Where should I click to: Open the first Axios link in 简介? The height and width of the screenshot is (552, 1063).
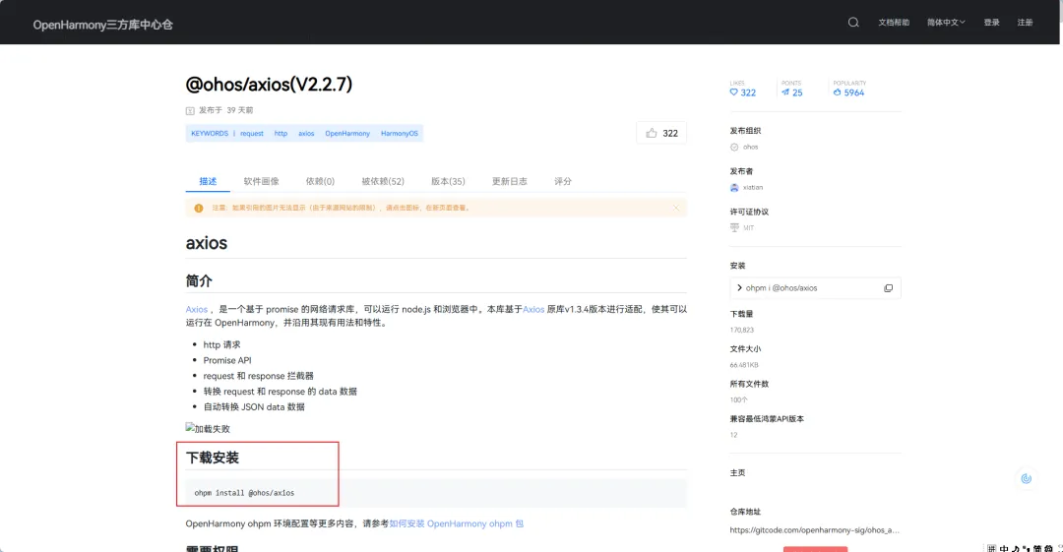click(197, 309)
